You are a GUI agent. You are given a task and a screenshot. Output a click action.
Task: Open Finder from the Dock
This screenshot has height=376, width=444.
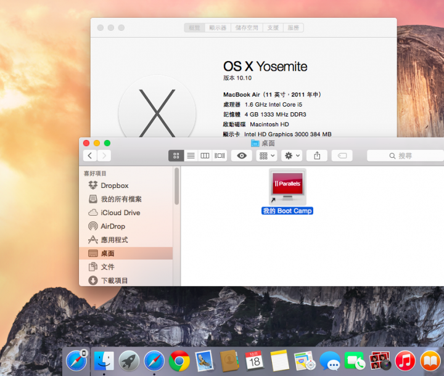[104, 361]
